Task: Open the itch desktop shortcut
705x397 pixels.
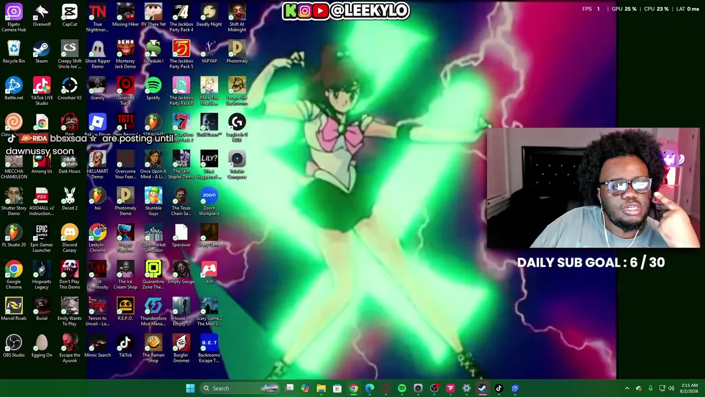Action: click(209, 273)
